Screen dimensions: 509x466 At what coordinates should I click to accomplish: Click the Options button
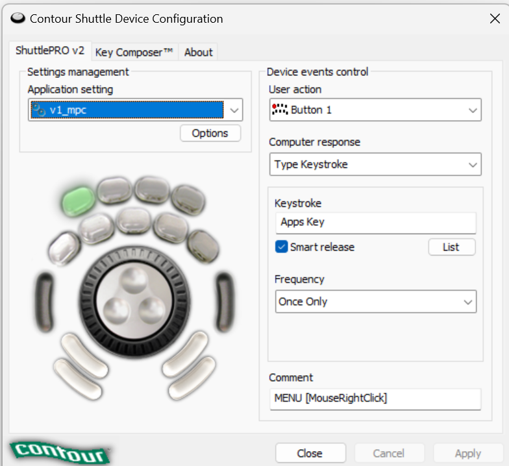pyautogui.click(x=210, y=133)
